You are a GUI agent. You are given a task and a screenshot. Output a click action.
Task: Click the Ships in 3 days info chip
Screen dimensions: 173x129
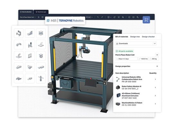[x=126, y=59]
